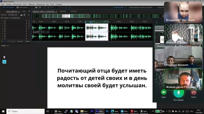Select По умолчанию workspace
204x114 pixels.
(x=118, y=8)
